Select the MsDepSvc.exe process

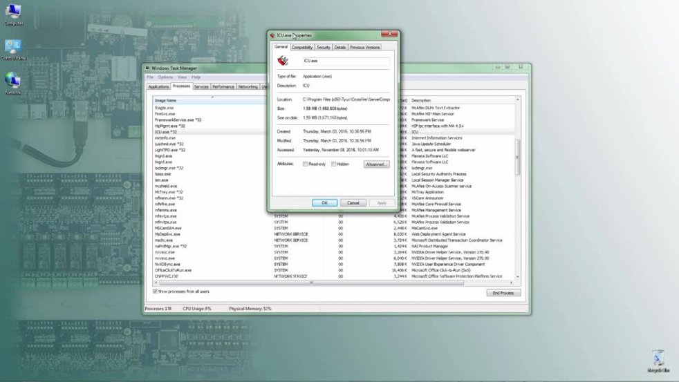(x=167, y=234)
